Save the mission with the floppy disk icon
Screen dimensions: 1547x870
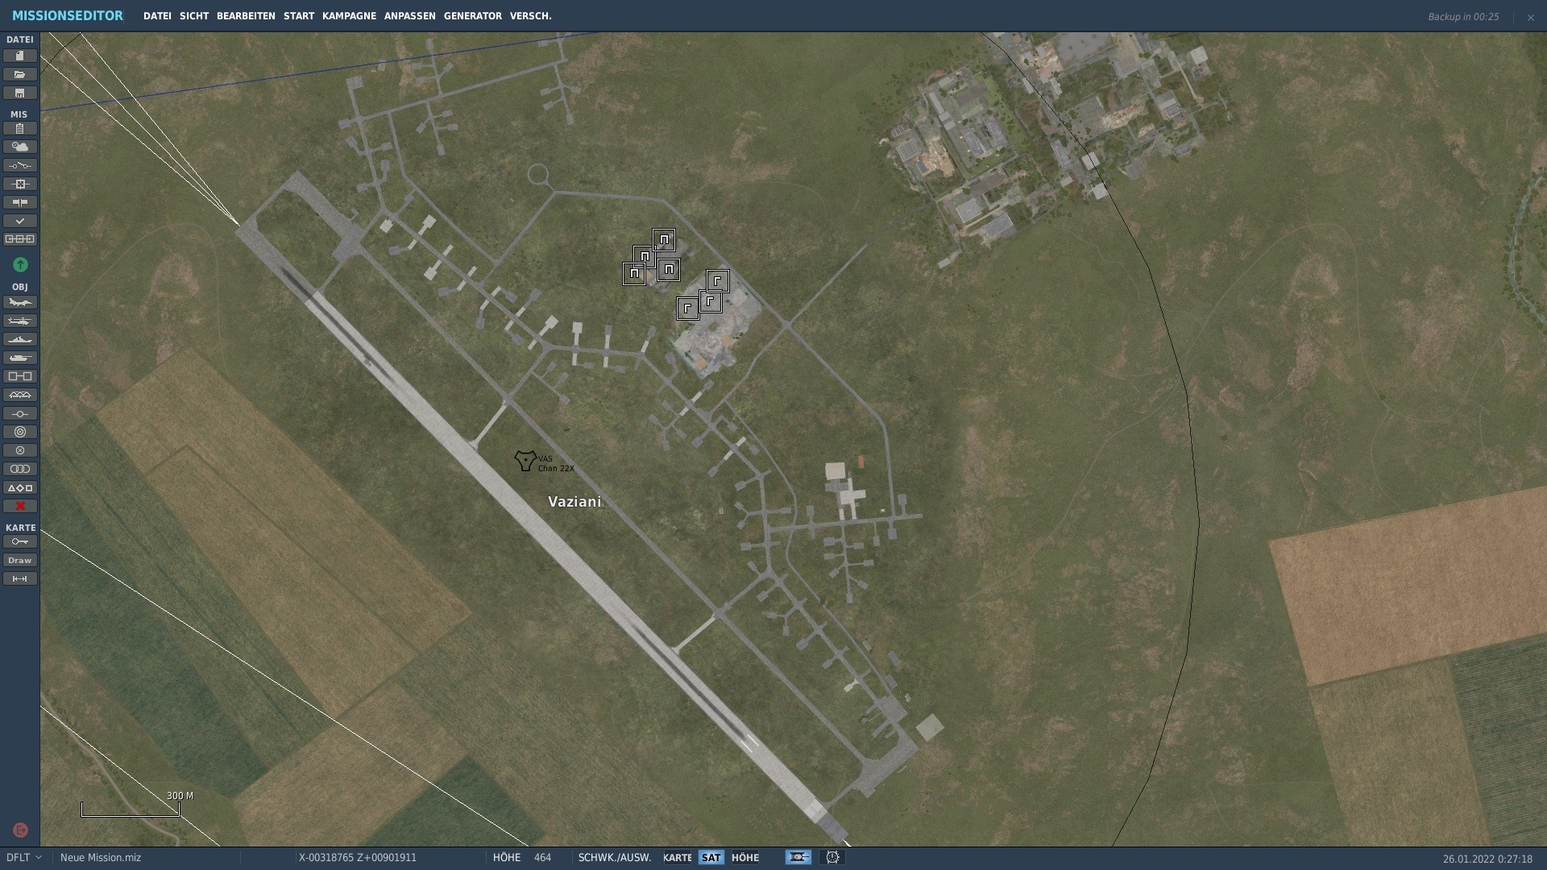coord(20,93)
